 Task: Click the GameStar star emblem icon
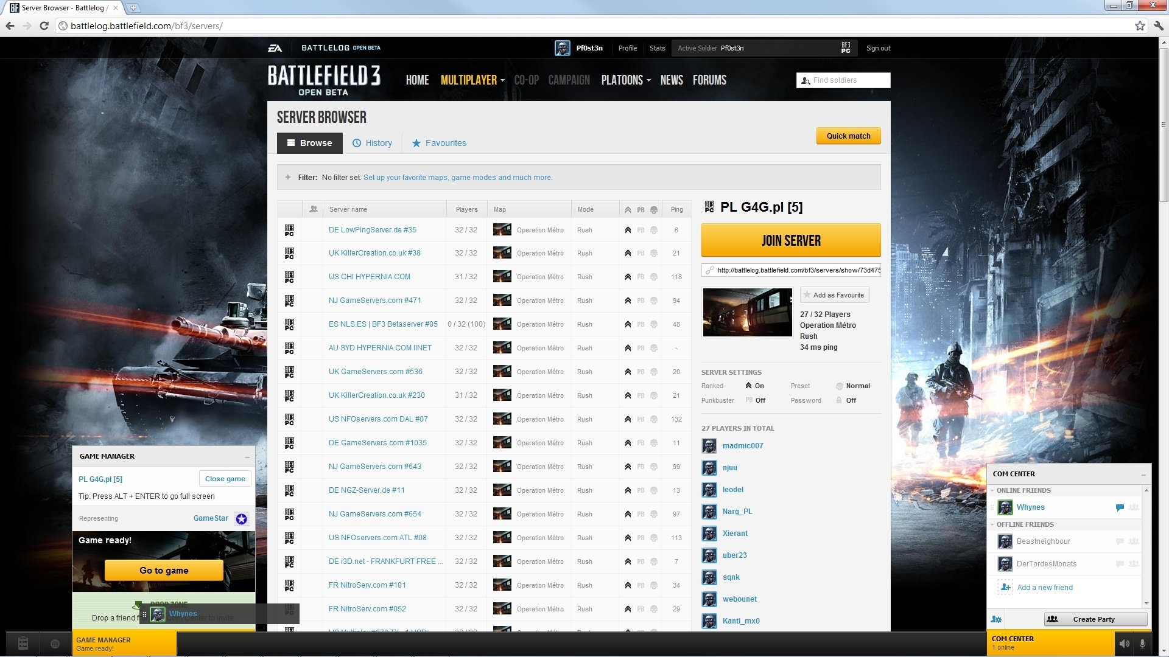point(242,519)
